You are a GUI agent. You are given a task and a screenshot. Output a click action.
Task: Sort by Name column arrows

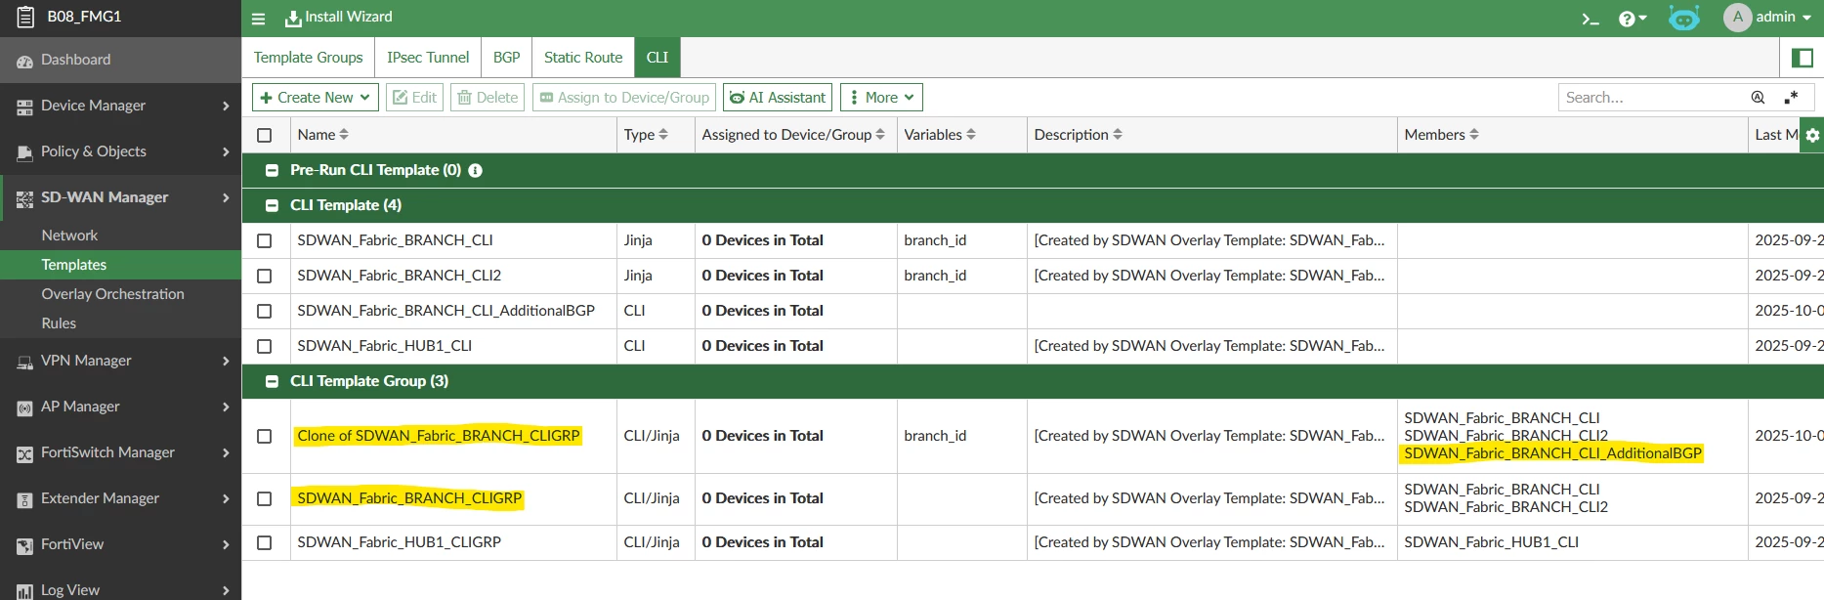(344, 135)
